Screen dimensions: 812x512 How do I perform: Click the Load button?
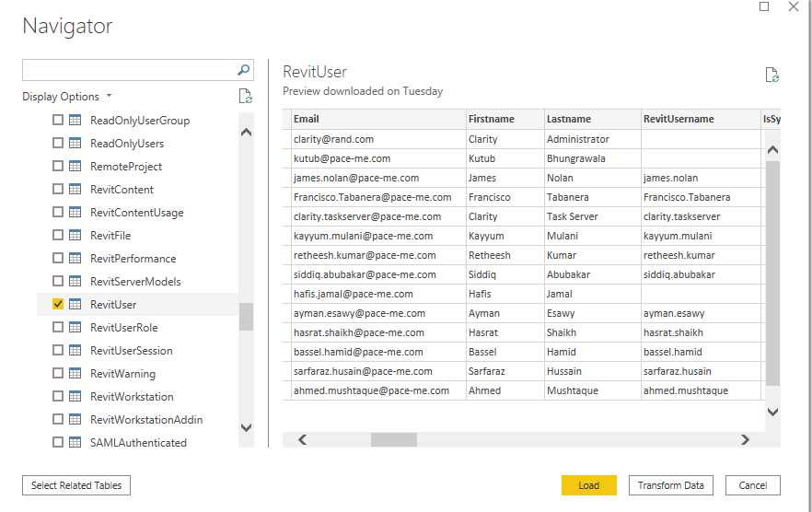pos(588,485)
